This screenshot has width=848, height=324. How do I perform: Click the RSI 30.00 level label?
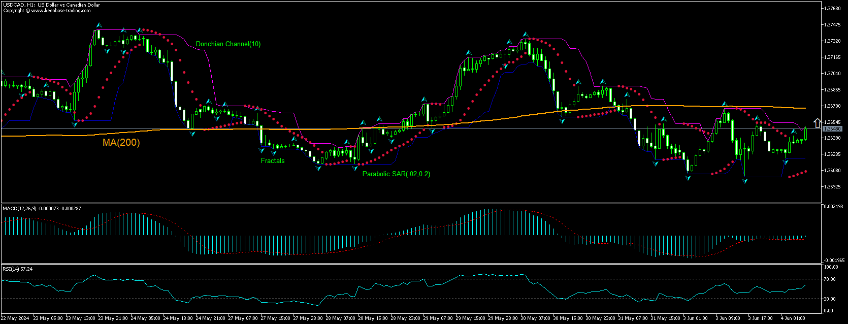click(x=831, y=299)
